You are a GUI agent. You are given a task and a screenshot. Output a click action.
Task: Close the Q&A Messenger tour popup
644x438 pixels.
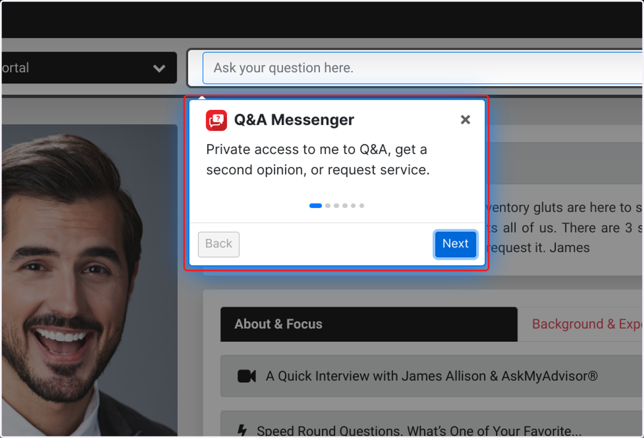[465, 120]
